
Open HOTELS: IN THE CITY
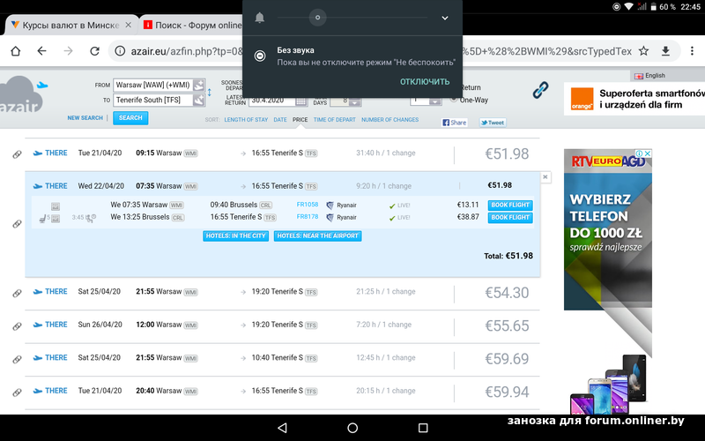(235, 235)
